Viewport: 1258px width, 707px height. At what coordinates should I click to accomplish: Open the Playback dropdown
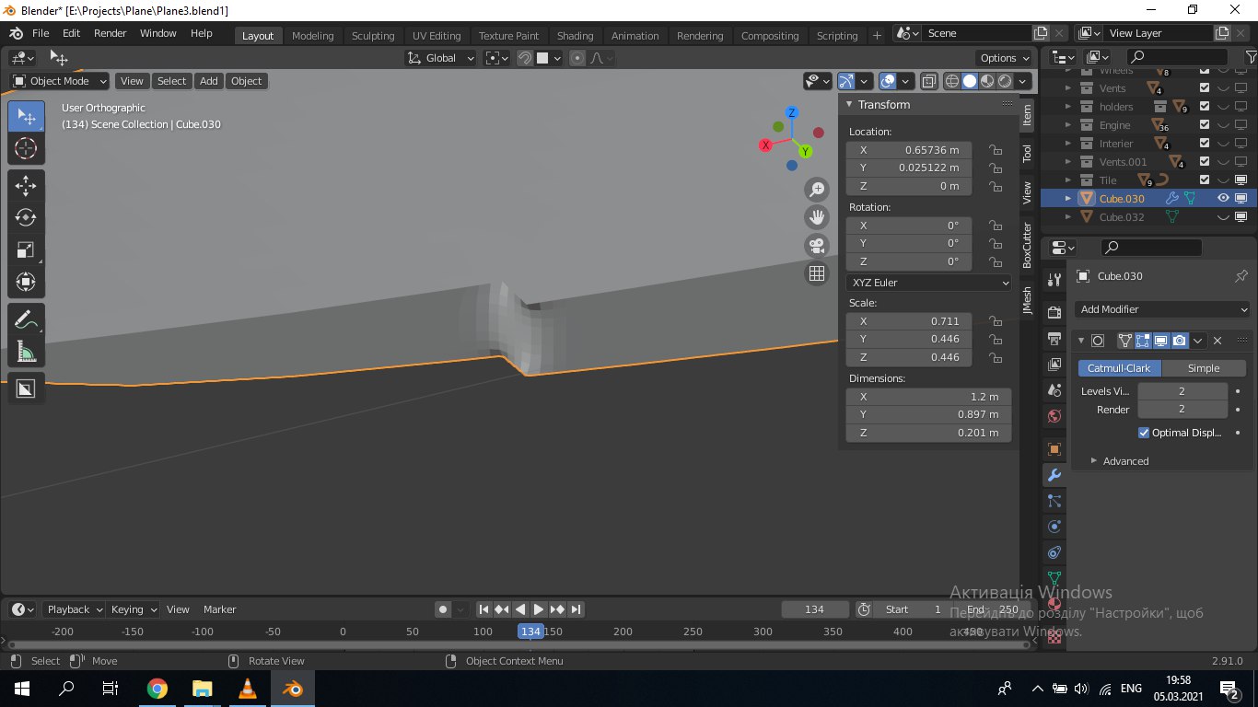74,609
